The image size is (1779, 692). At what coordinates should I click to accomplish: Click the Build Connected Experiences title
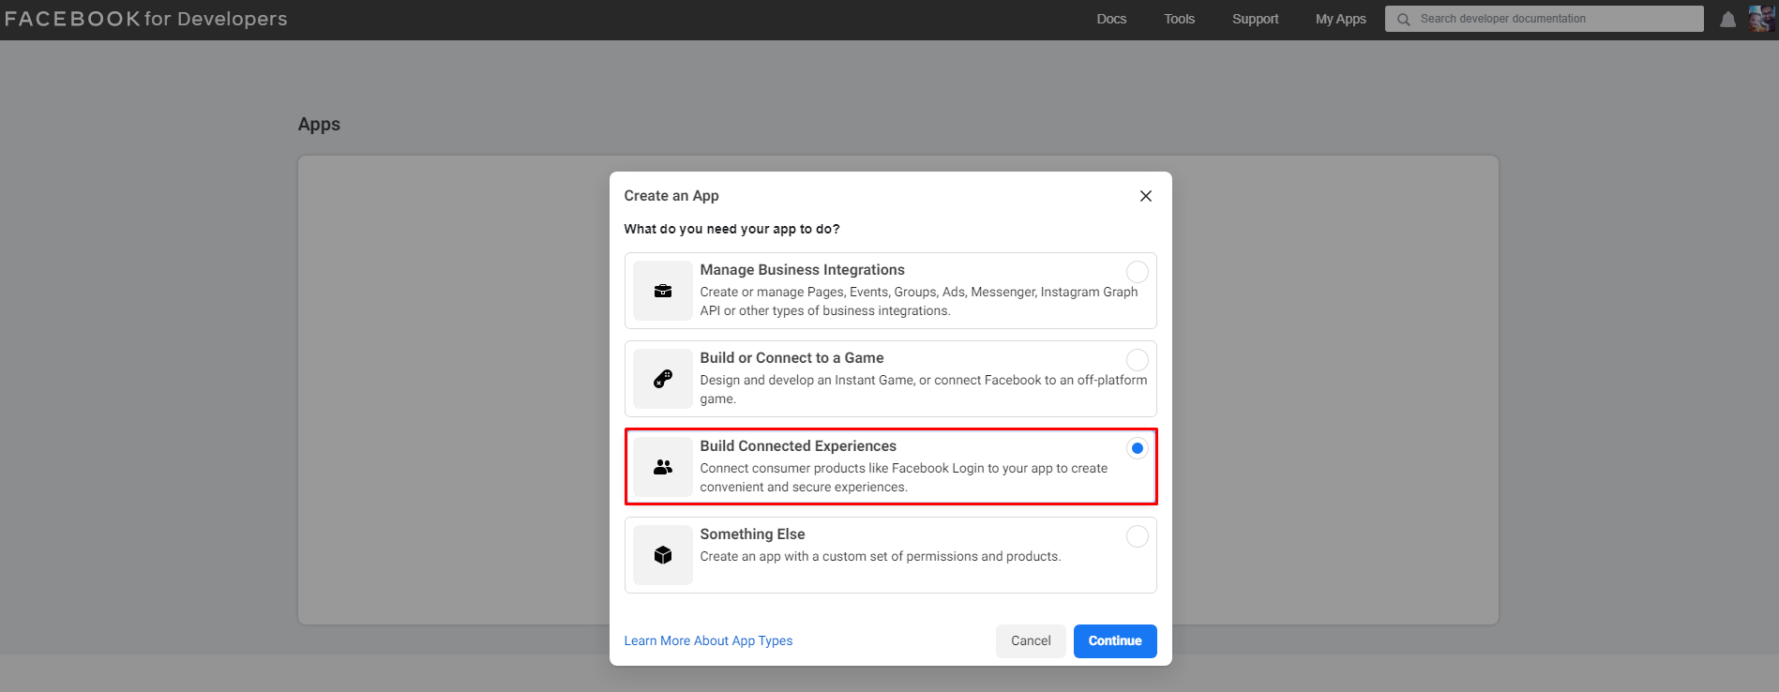[x=798, y=446]
